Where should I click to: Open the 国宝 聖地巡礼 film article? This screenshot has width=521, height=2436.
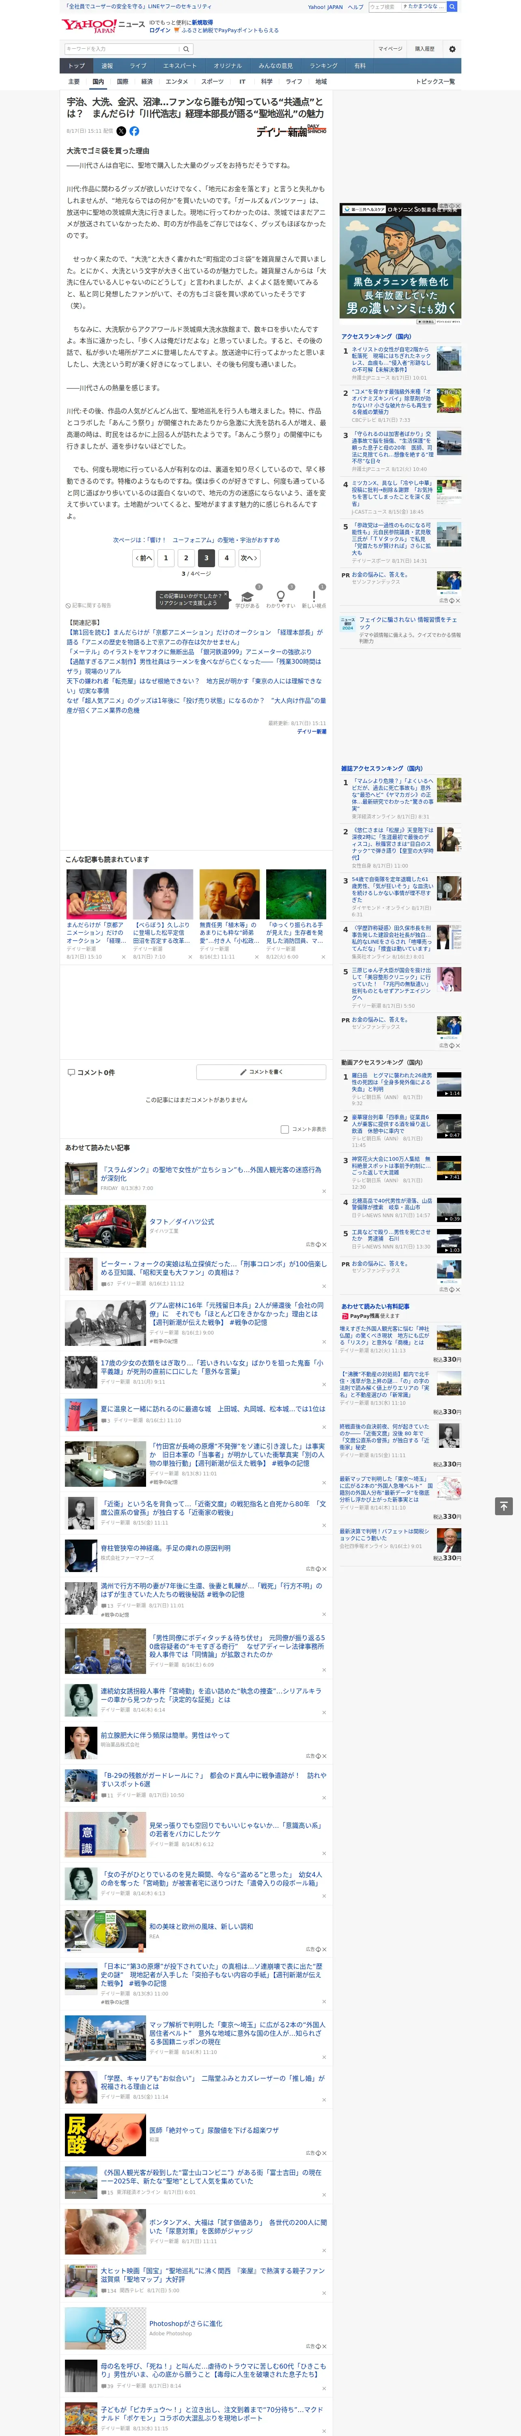tap(213, 2274)
